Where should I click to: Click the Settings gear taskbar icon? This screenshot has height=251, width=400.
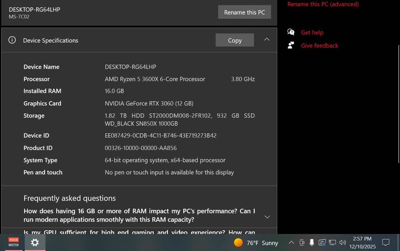coord(35,243)
